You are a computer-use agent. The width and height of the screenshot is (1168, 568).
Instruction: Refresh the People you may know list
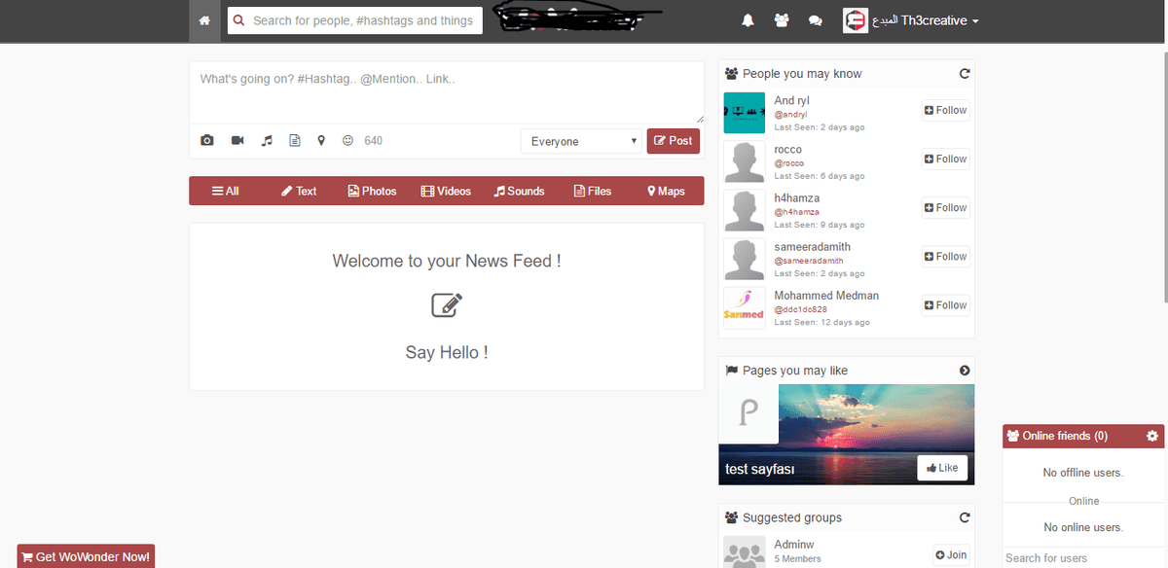tap(965, 74)
